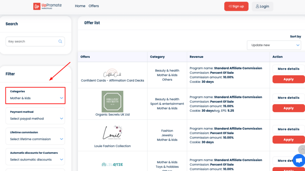This screenshot has width=305, height=171.
Task: Apply to Organic Secrets UK Ltd offer
Action: (288, 108)
